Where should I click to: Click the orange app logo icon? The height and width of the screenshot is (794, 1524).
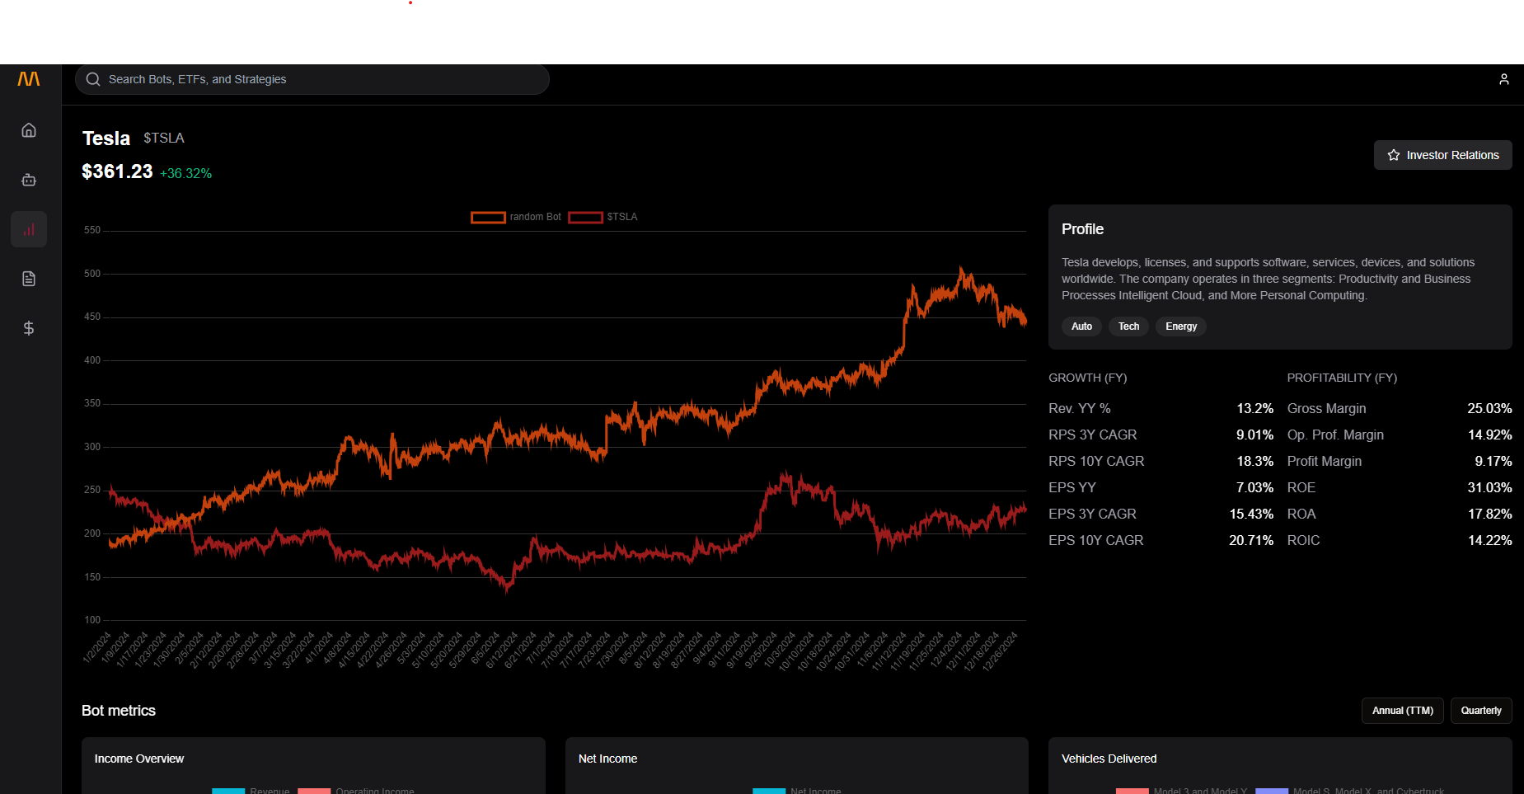29,79
